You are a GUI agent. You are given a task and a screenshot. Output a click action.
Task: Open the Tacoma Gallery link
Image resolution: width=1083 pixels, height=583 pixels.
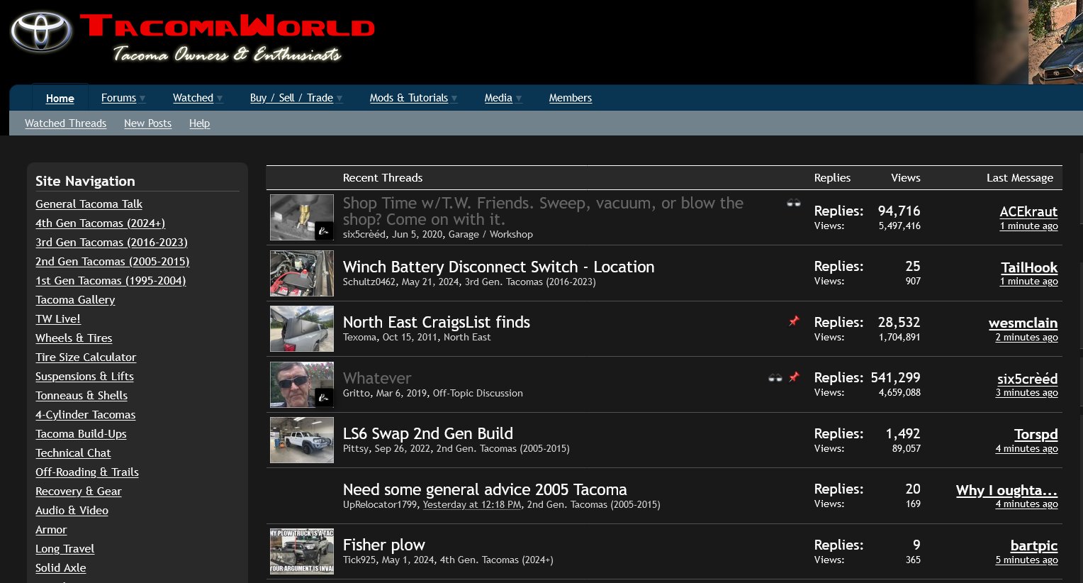[75, 300]
